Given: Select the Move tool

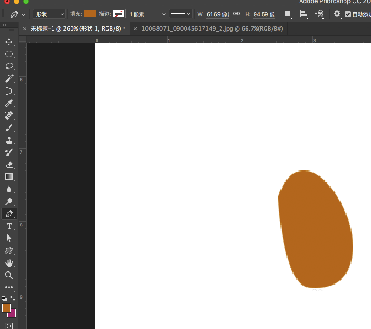Looking at the screenshot, I should click(x=9, y=42).
